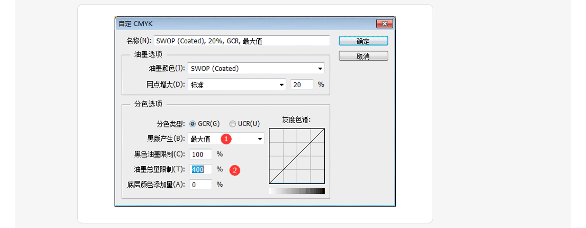Close the 自定 CMYK dialog window
Viewport: 586px width, 228px height.
coord(384,23)
